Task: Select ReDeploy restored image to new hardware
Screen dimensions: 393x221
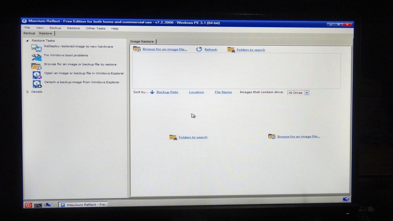Action: tap(79, 47)
